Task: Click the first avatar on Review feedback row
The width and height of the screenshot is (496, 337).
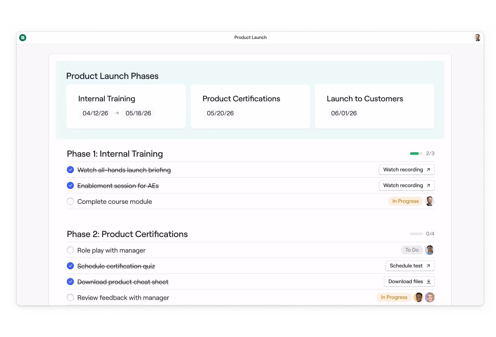Action: pos(418,297)
